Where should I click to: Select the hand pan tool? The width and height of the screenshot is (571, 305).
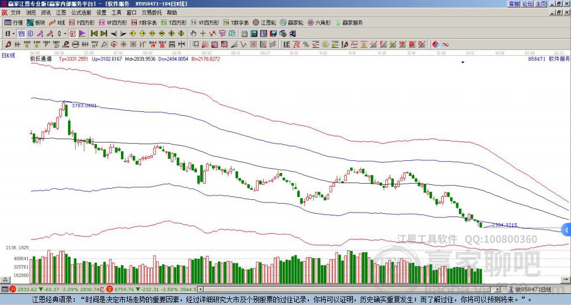pyautogui.click(x=193, y=34)
